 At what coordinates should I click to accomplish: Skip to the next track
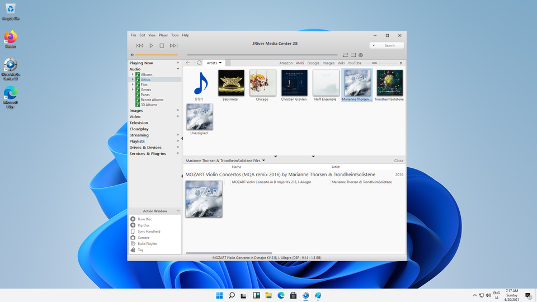coord(173,45)
